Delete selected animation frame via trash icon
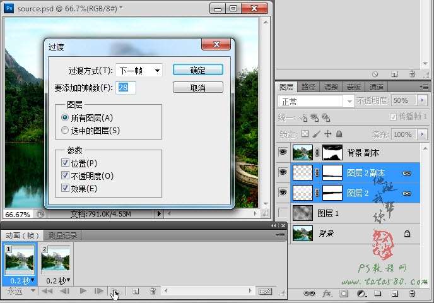434x303 pixels. [153, 292]
